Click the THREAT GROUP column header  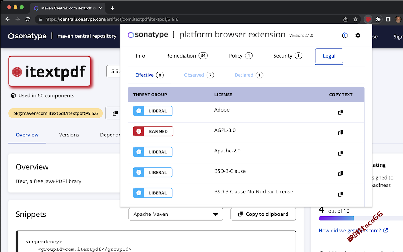click(150, 94)
